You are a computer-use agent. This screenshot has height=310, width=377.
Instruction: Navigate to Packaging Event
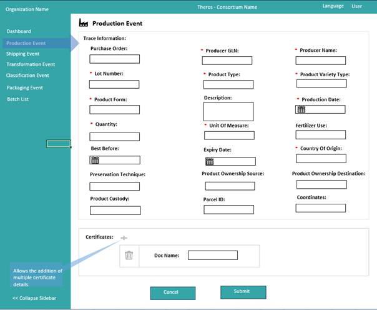pos(24,88)
